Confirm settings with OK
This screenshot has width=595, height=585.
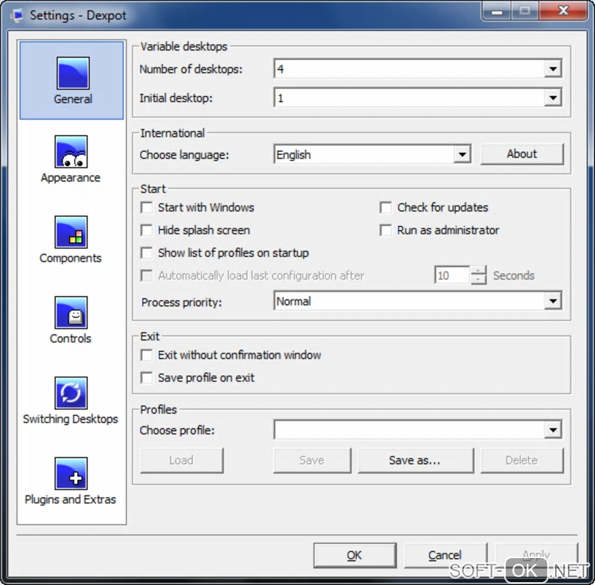(355, 555)
